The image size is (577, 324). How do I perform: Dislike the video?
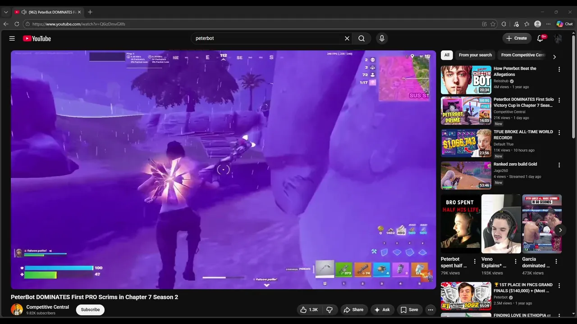point(330,310)
